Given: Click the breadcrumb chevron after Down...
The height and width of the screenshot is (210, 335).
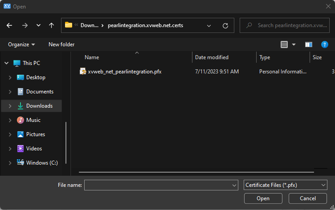Looking at the screenshot, I should pos(102,26).
